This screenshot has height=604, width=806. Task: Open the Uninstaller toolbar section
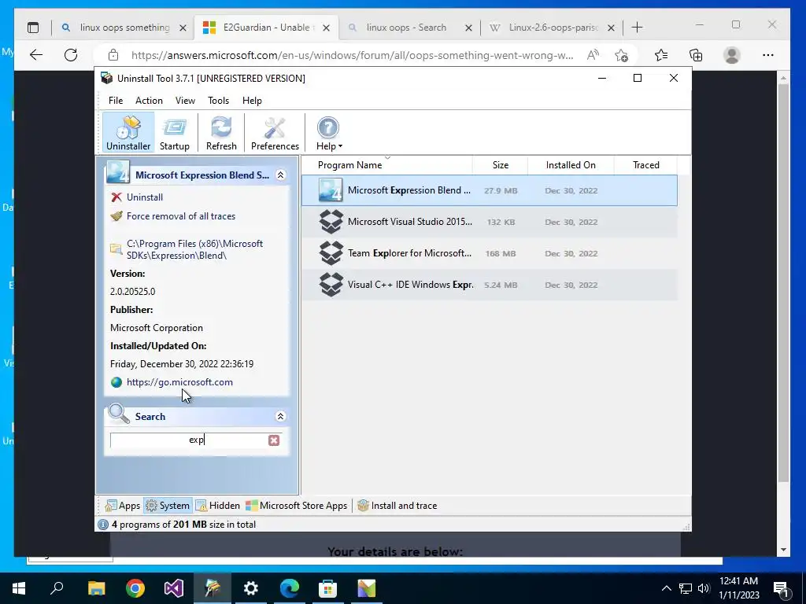point(128,133)
